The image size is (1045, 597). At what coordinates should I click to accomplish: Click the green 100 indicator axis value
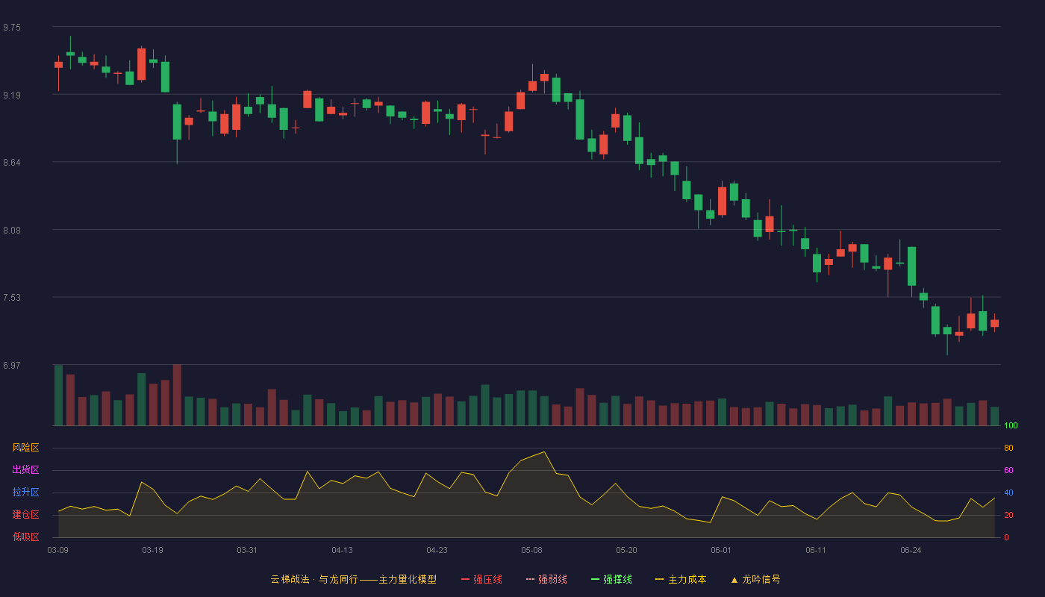pyautogui.click(x=1011, y=426)
